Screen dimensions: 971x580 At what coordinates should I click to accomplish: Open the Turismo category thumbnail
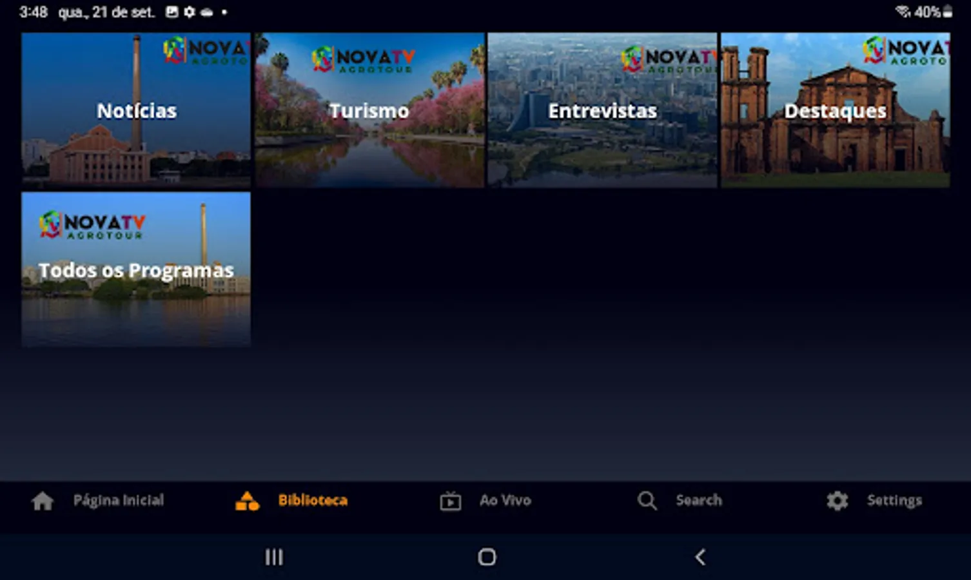pyautogui.click(x=369, y=110)
